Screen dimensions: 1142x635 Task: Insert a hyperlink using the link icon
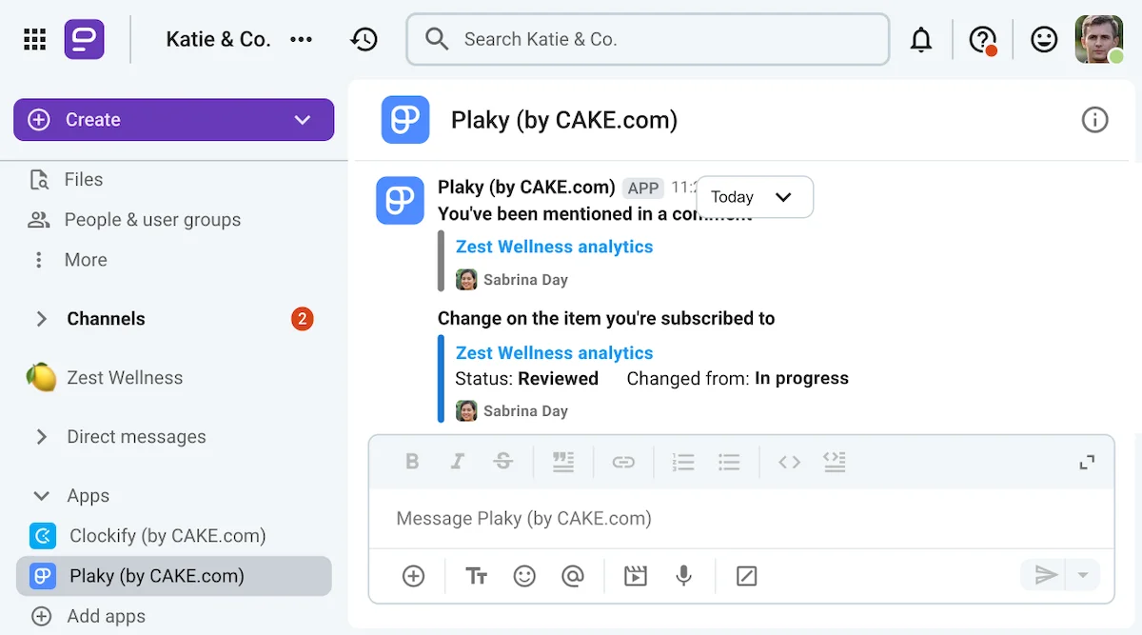pyautogui.click(x=623, y=462)
